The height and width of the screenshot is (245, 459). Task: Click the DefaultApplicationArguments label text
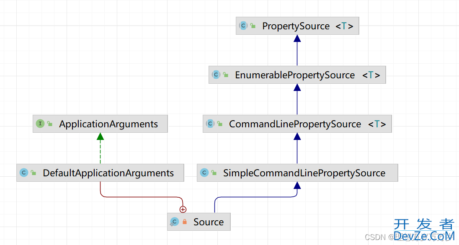tap(108, 173)
